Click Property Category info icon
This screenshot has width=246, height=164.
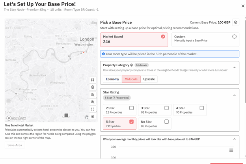pos(132,65)
